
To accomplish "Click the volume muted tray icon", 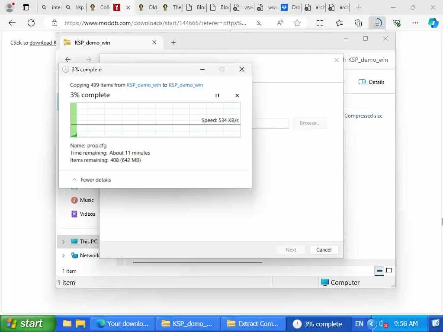I will tap(382, 324).
